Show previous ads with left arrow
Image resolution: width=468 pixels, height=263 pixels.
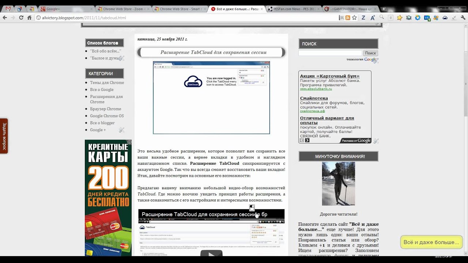302,140
